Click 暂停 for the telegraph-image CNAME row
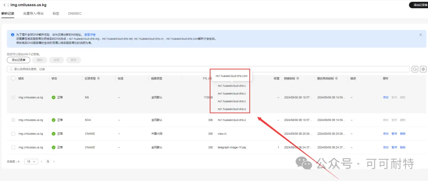428x181 pixels. 394,147
